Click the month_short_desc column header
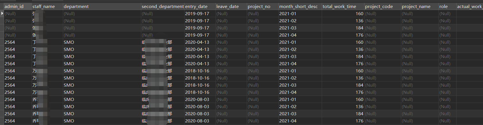The width and height of the screenshot is (483, 125). coord(300,6)
